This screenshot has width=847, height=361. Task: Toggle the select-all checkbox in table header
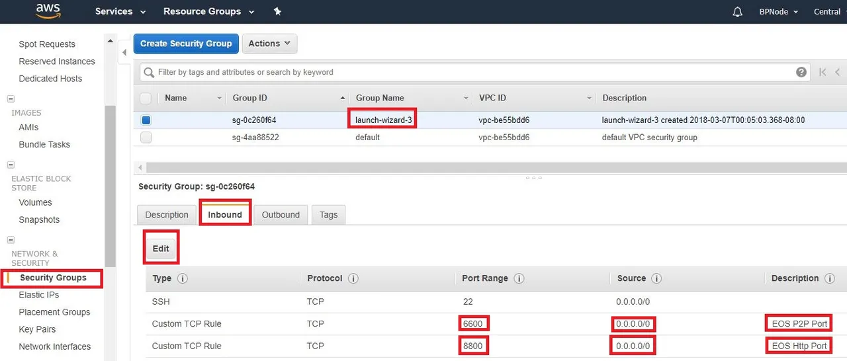point(146,98)
